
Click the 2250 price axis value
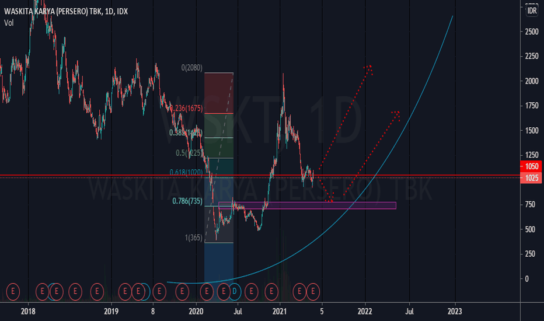(x=532, y=56)
